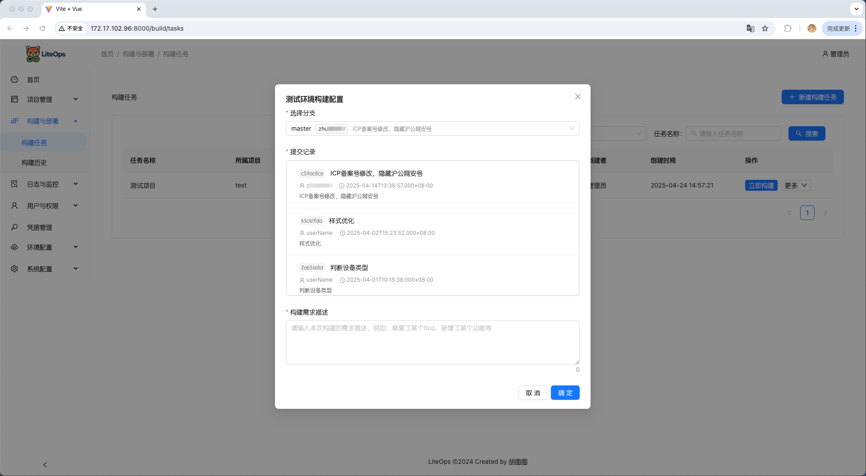The height and width of the screenshot is (476, 866).
Task: Click the 构建与部署 build icon
Action: pos(14,121)
